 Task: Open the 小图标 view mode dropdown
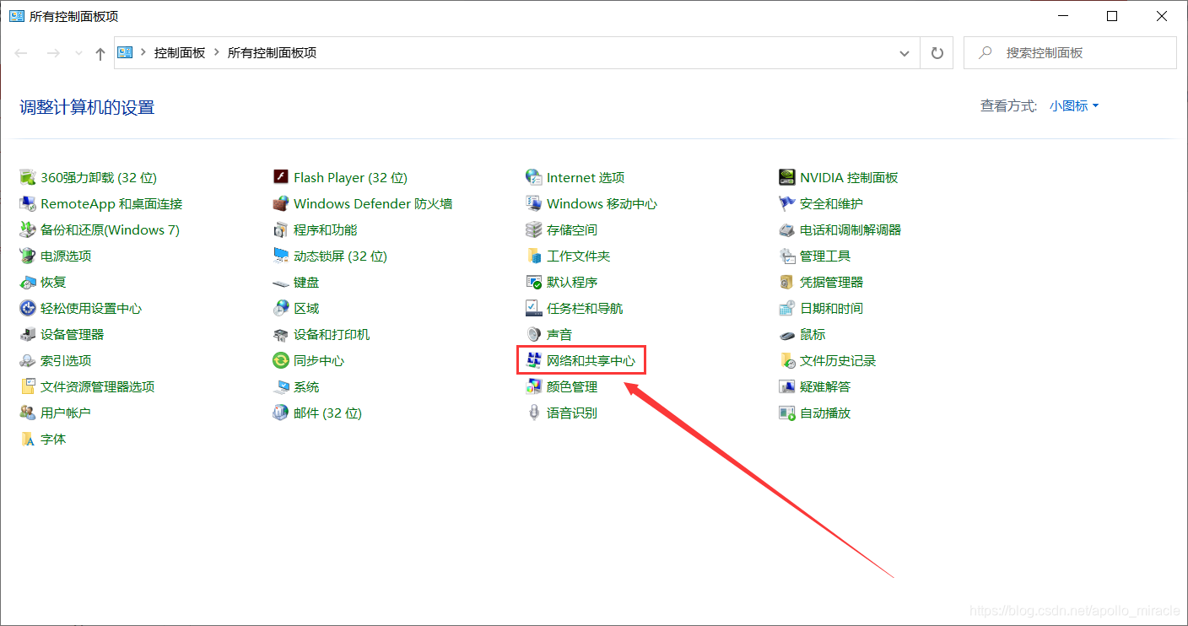pos(1074,105)
